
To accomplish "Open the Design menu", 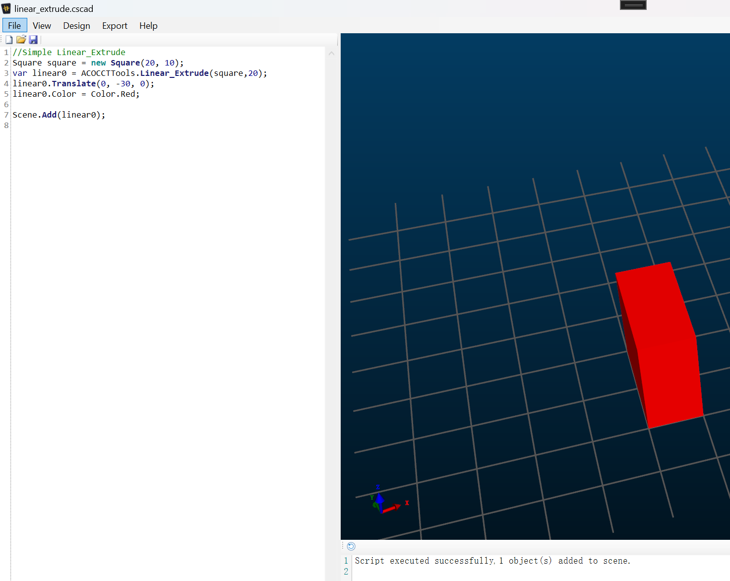I will pos(76,25).
